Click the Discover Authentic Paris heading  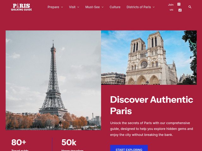[151, 105]
